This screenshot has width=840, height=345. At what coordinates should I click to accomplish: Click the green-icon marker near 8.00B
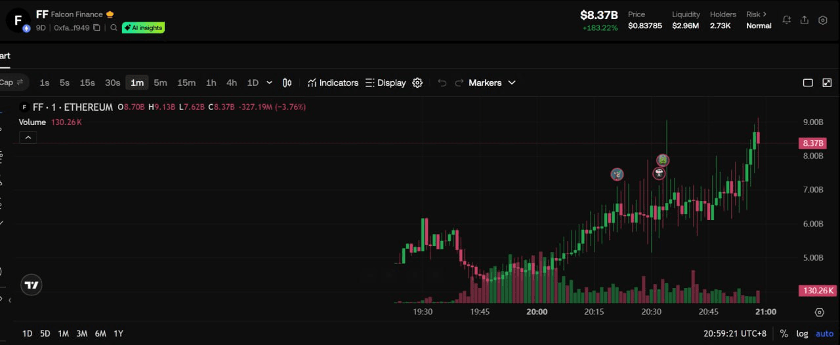[663, 160]
